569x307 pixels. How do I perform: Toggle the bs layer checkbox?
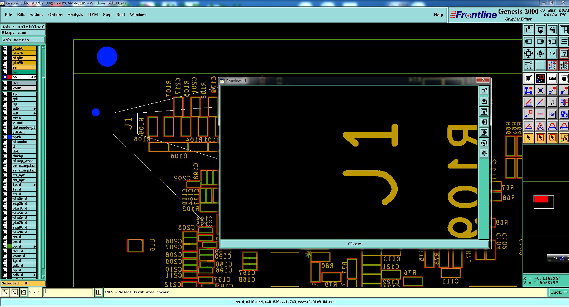point(5,72)
